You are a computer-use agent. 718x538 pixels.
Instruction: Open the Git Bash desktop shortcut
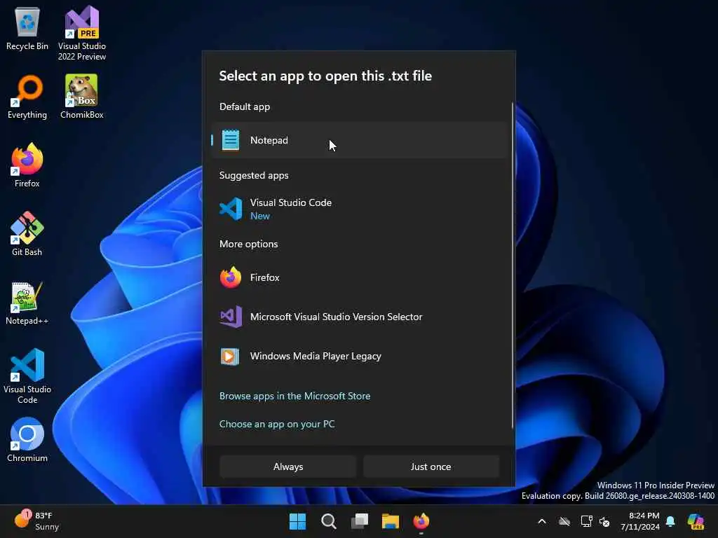27,234
